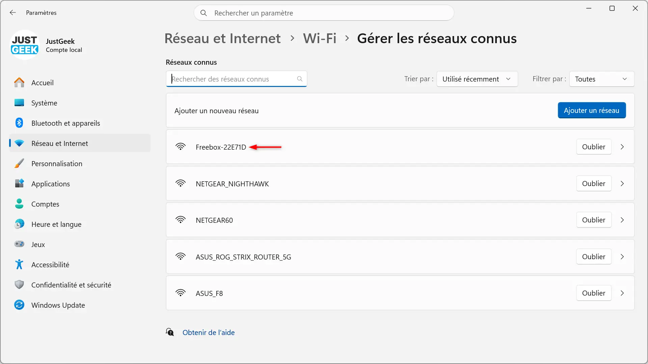Screen dimensions: 648x364
Task: Click Ajouter un réseau button
Action: tap(592, 110)
